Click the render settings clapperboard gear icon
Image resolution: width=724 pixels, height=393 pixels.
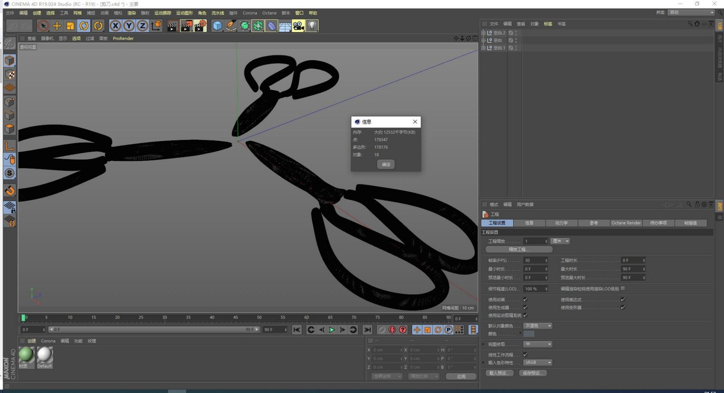point(200,26)
